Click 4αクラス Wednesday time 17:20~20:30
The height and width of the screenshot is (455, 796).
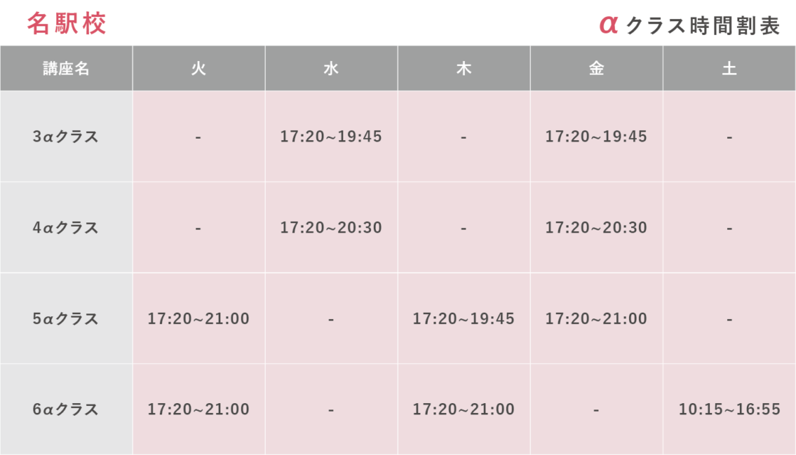tap(331, 228)
